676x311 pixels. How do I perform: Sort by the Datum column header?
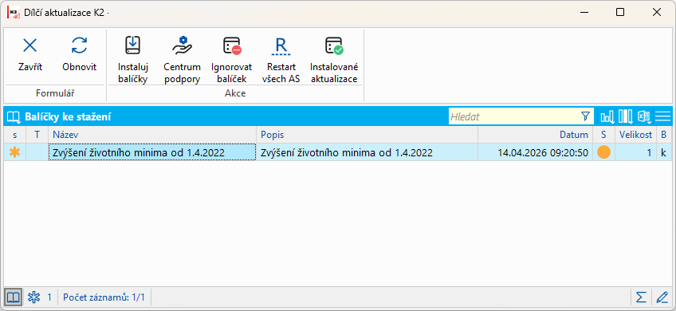point(535,135)
